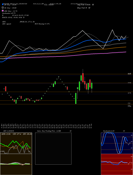Click the 'ADX: 2.56' readout in ADX panel
The image size is (133, 175).
pyautogui.click(x=6, y=134)
